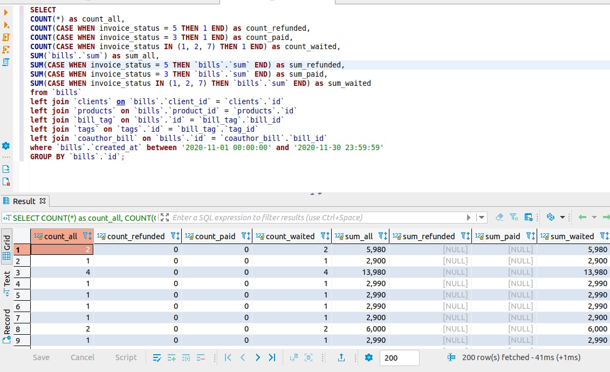Viewport: 610px width, 372px height.
Task: Execute the SQL script icon
Action: pyautogui.click(x=6, y=37)
